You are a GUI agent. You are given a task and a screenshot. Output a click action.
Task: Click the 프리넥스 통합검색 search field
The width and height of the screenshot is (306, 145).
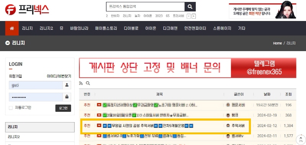coord(145,6)
